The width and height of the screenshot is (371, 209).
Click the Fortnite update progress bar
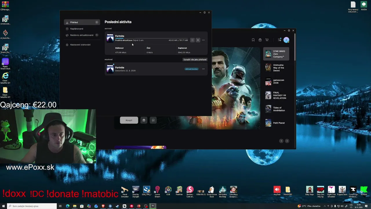click(151, 38)
